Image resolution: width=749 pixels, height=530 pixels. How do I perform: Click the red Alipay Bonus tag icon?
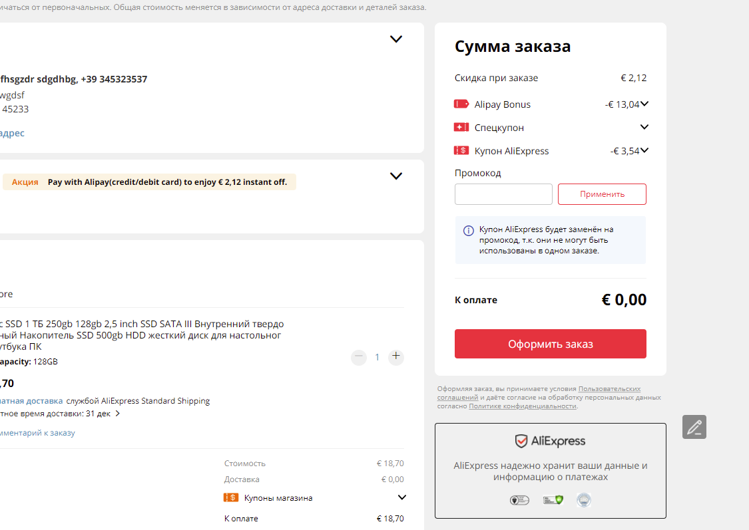(x=461, y=104)
